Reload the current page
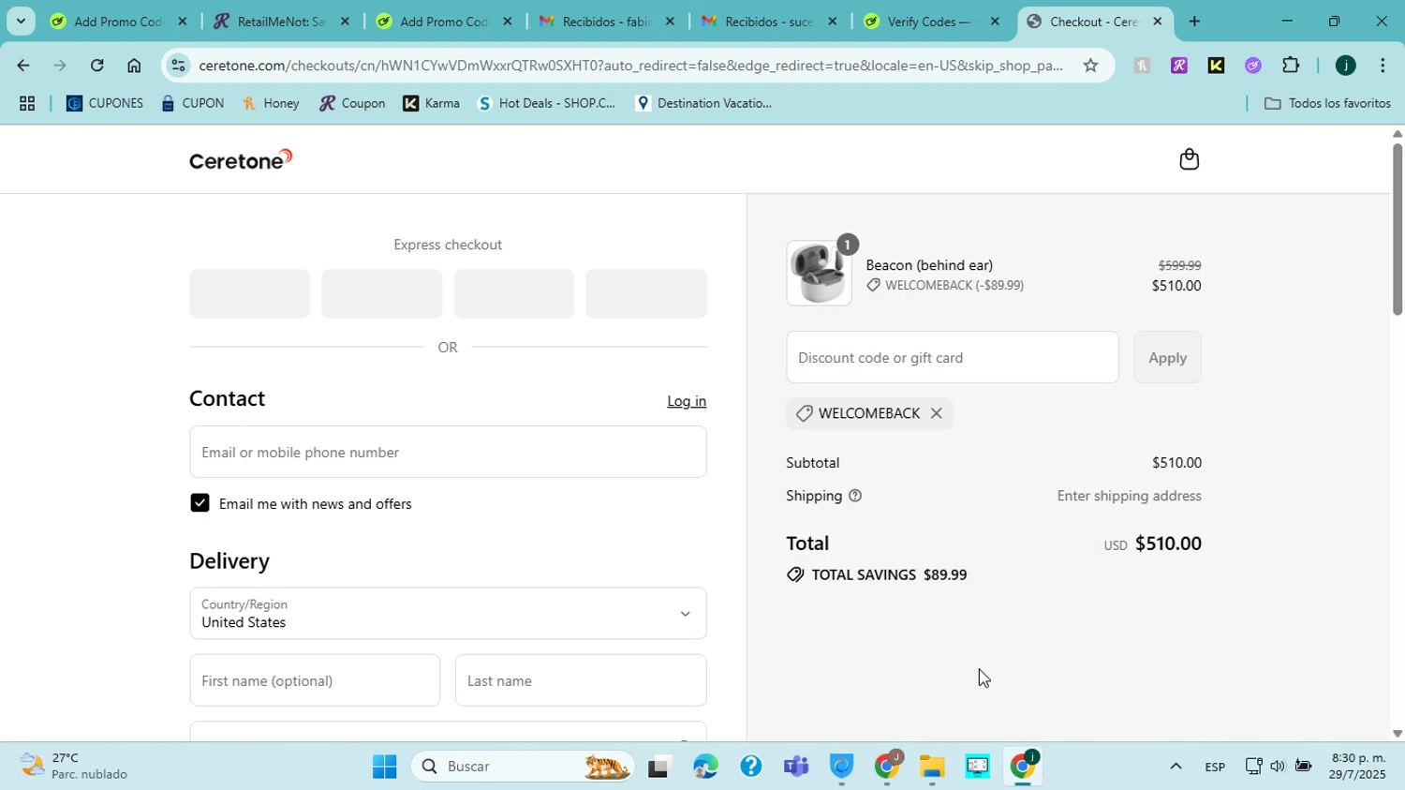 pyautogui.click(x=96, y=66)
